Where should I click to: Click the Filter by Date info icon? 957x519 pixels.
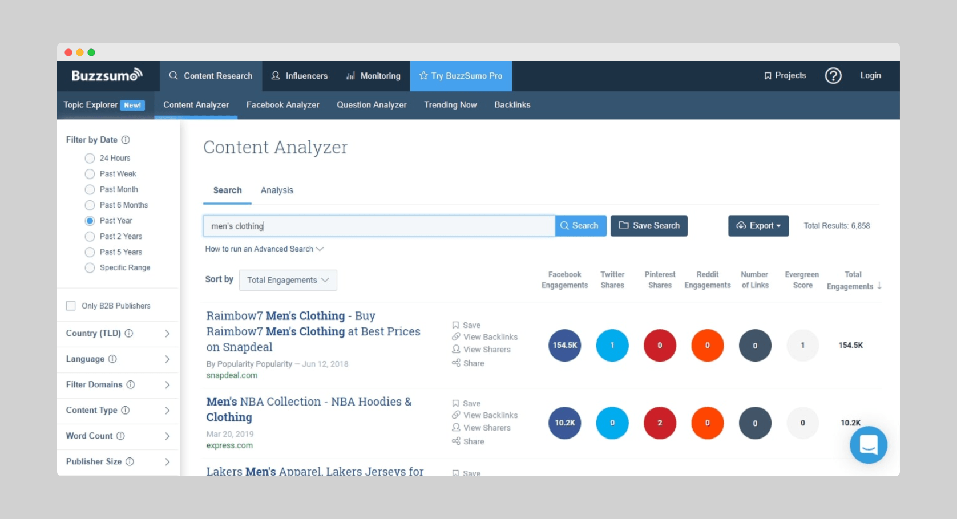[126, 140]
